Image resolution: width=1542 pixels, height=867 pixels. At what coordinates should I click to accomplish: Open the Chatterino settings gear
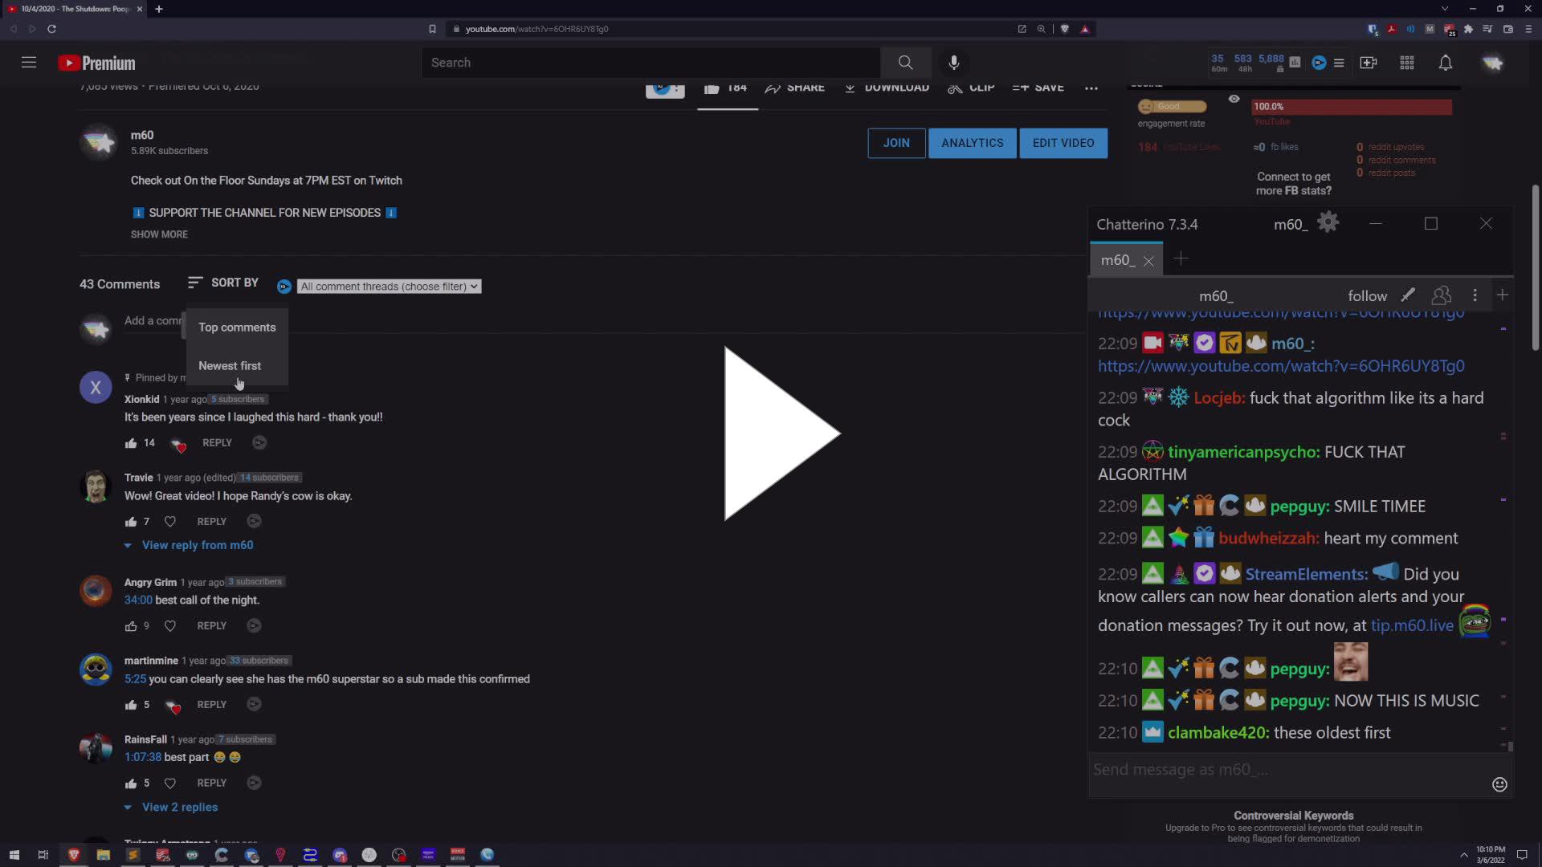(x=1328, y=222)
